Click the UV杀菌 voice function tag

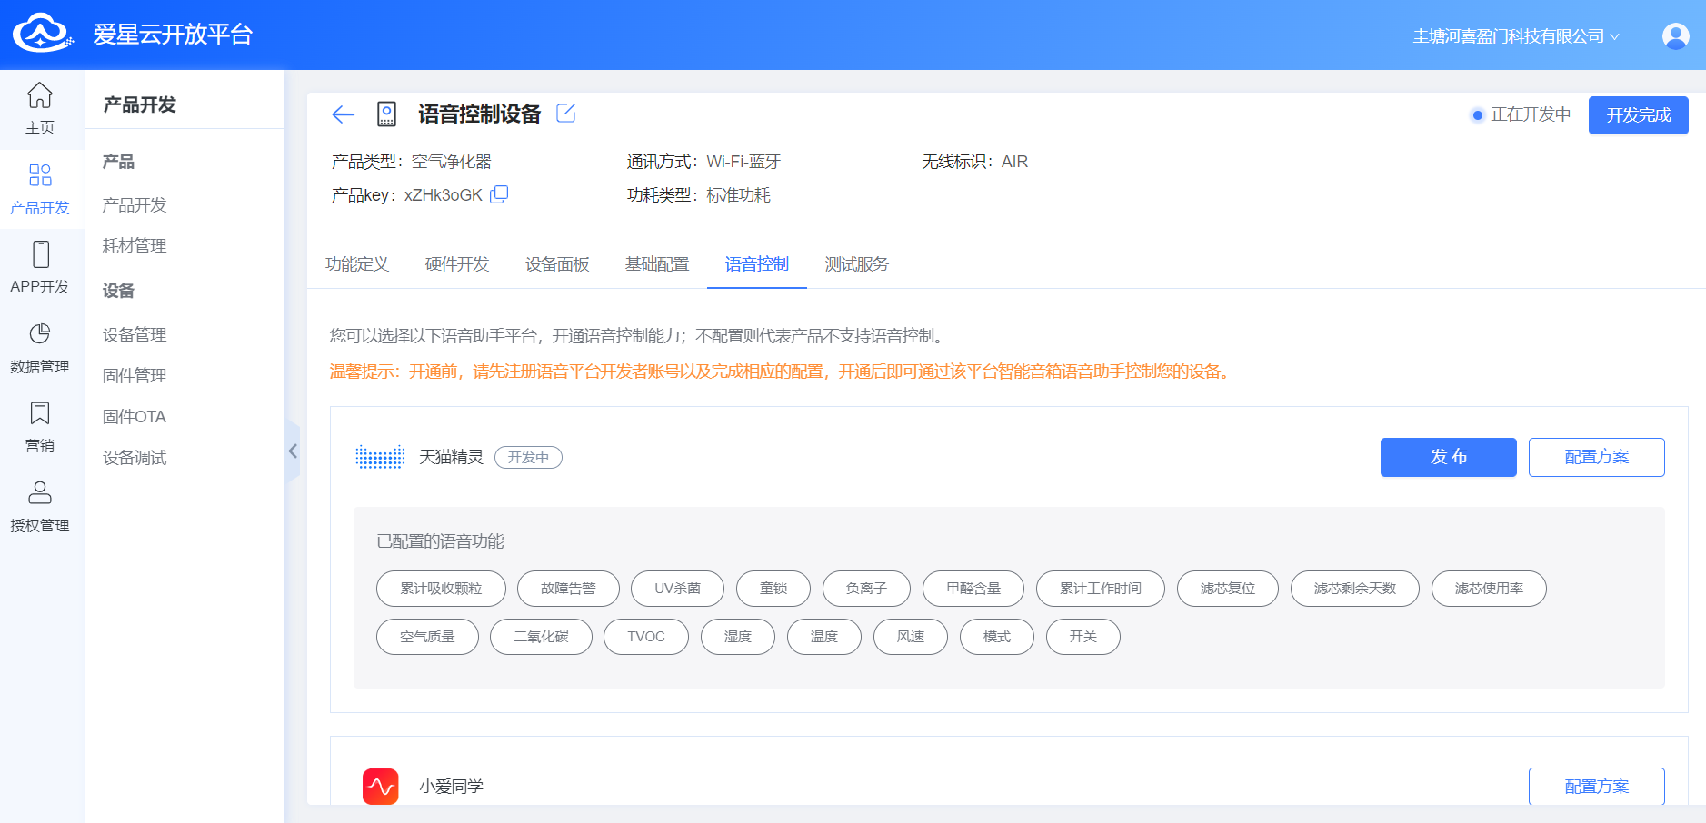(x=677, y=589)
